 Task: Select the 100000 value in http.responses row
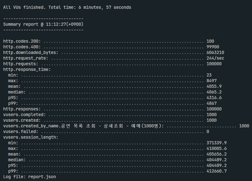[x=214, y=109]
